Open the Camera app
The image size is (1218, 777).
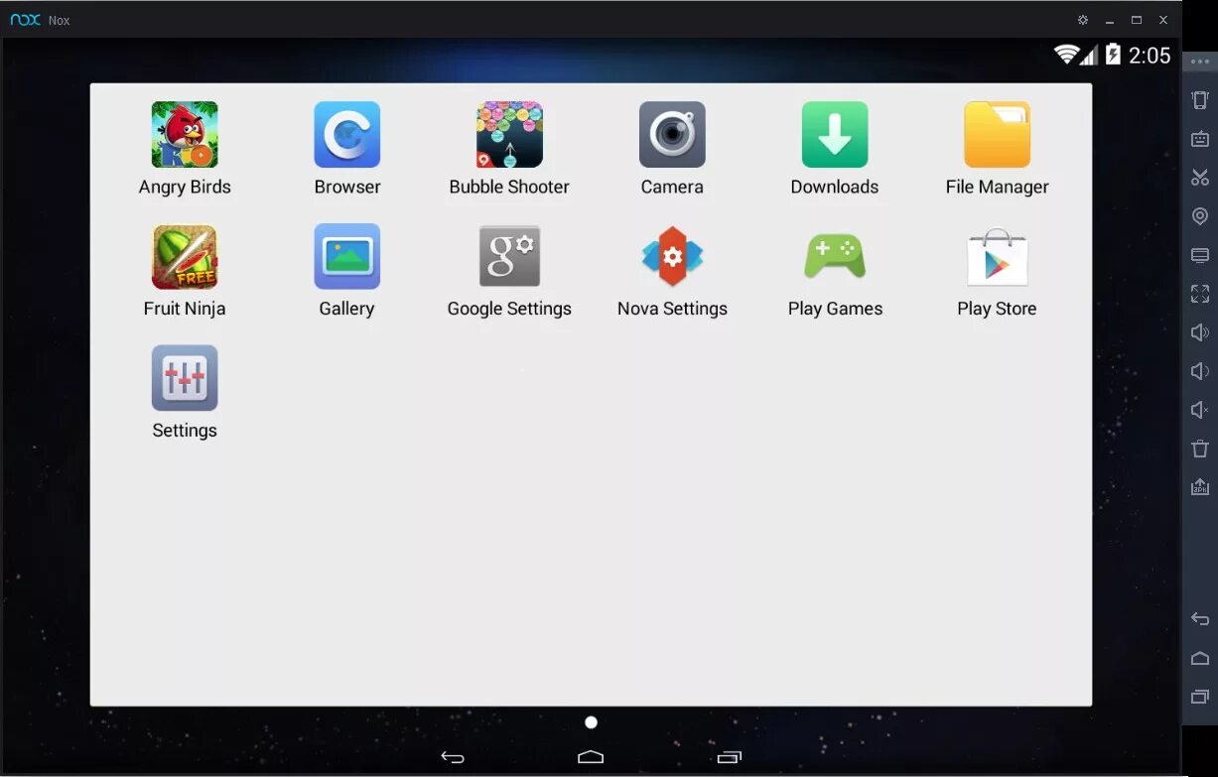[x=672, y=135]
